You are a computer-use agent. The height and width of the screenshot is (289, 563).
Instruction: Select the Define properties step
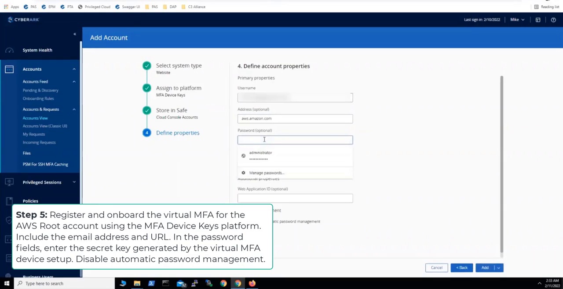point(178,133)
